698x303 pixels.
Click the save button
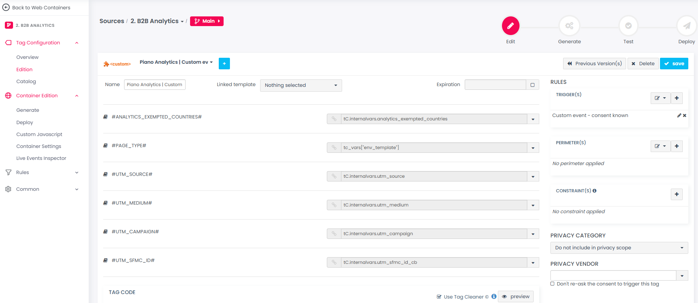point(674,64)
